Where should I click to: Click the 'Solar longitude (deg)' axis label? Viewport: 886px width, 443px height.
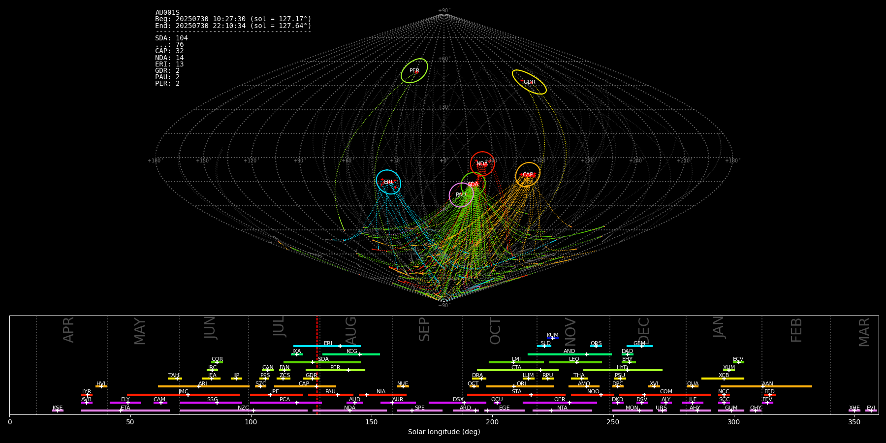click(x=444, y=432)
